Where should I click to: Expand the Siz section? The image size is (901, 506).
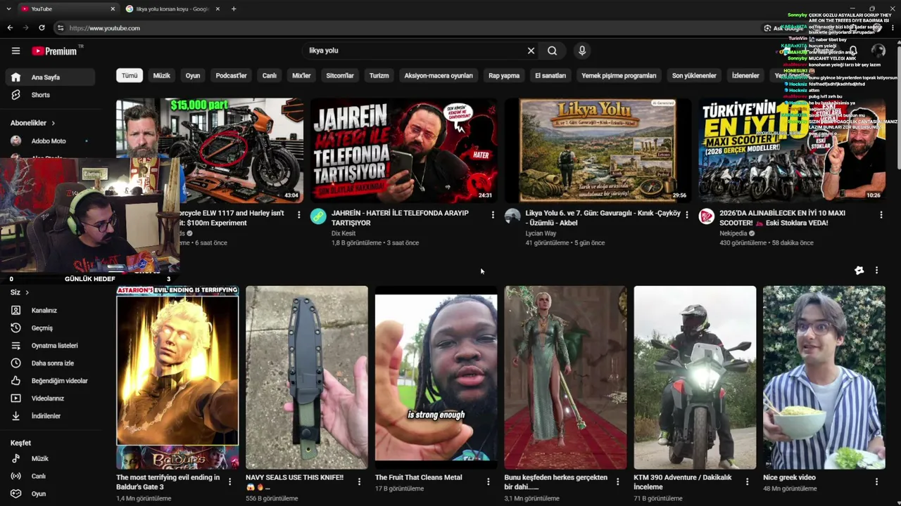tap(20, 292)
